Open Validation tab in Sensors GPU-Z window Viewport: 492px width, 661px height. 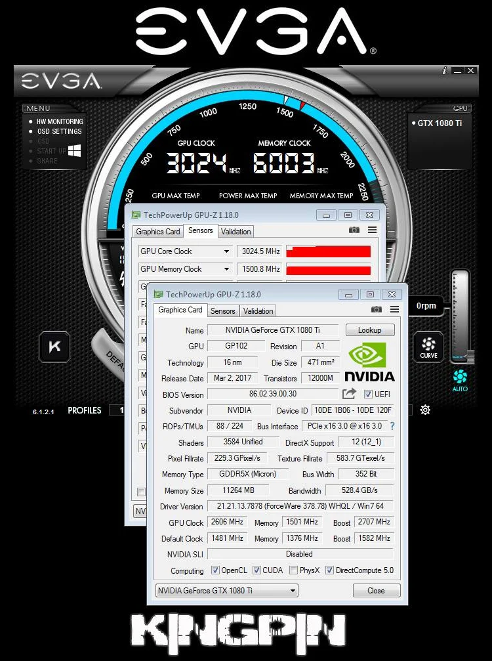click(236, 232)
